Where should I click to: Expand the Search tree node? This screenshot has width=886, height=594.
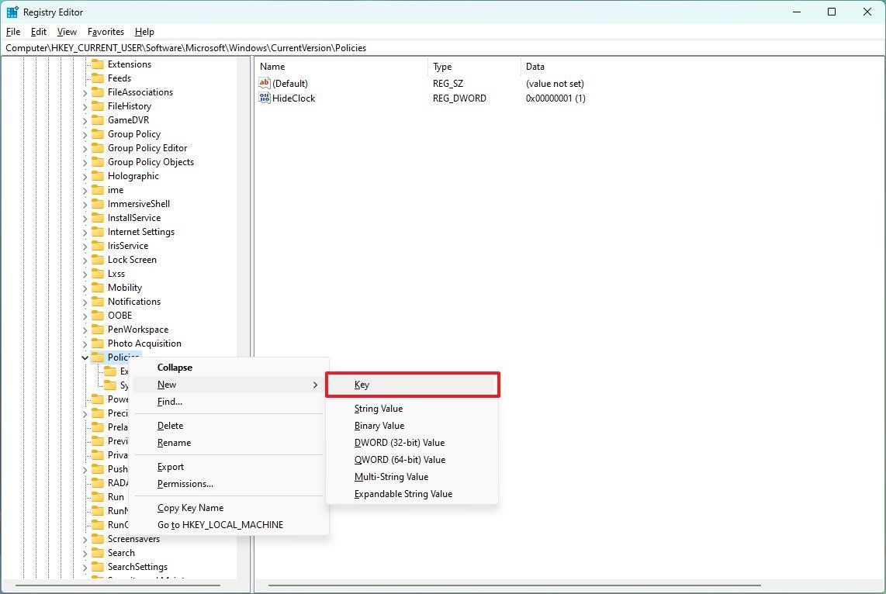[x=85, y=552]
